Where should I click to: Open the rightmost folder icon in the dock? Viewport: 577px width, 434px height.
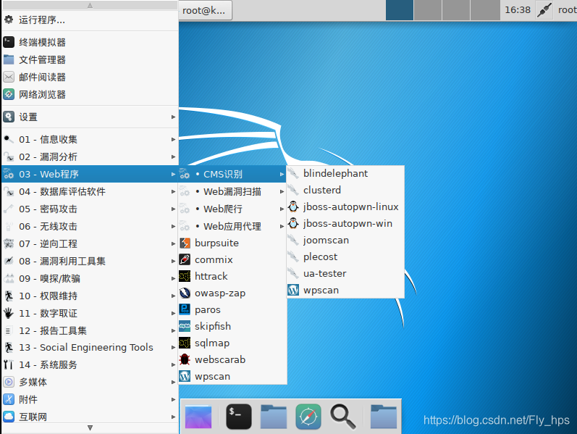tap(384, 417)
